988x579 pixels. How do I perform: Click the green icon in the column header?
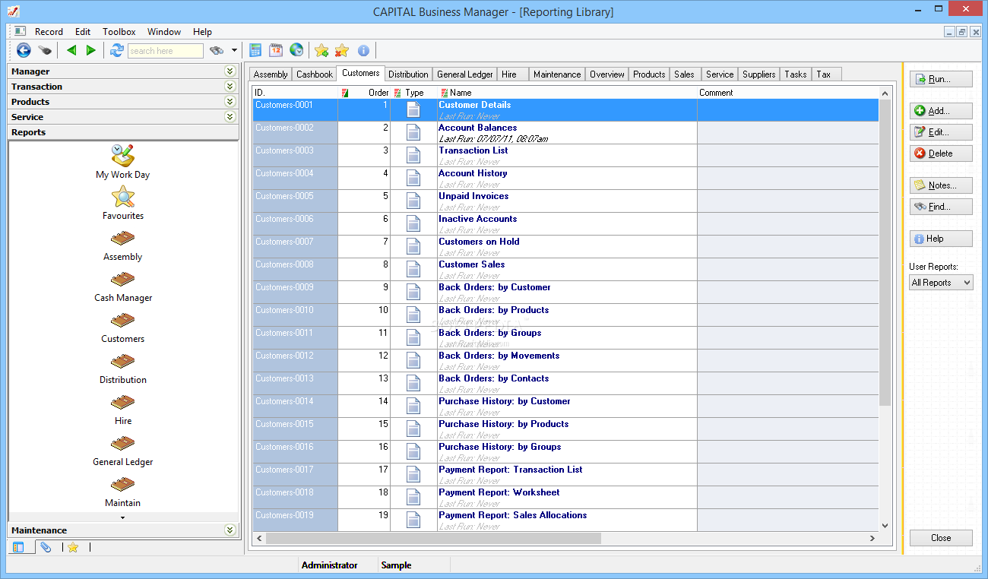coord(346,93)
